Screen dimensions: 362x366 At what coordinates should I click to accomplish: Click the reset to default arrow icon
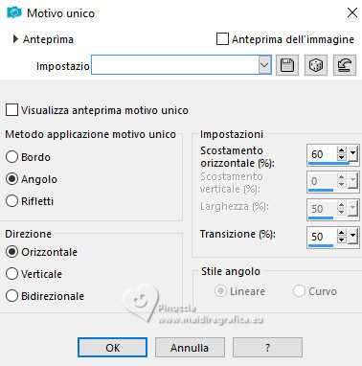click(x=345, y=65)
